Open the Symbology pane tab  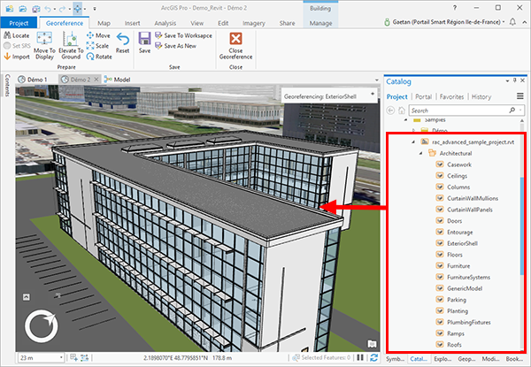(x=395, y=359)
